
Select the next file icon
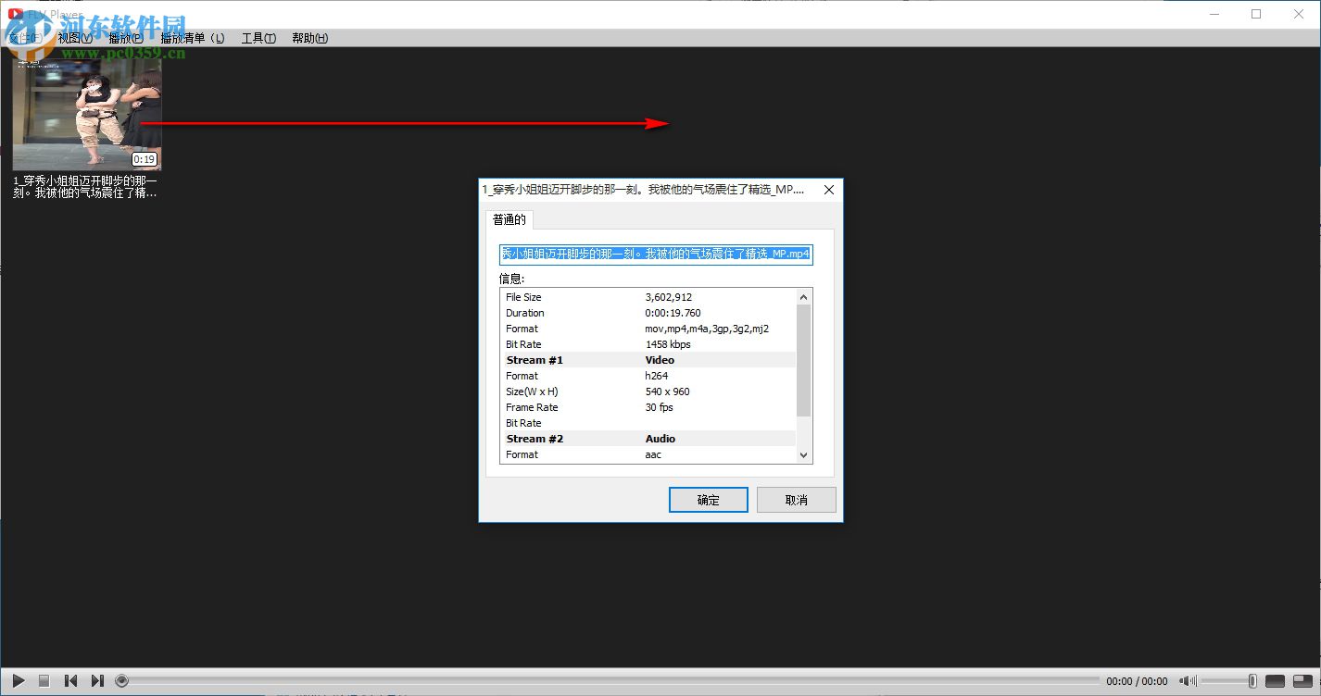[97, 681]
